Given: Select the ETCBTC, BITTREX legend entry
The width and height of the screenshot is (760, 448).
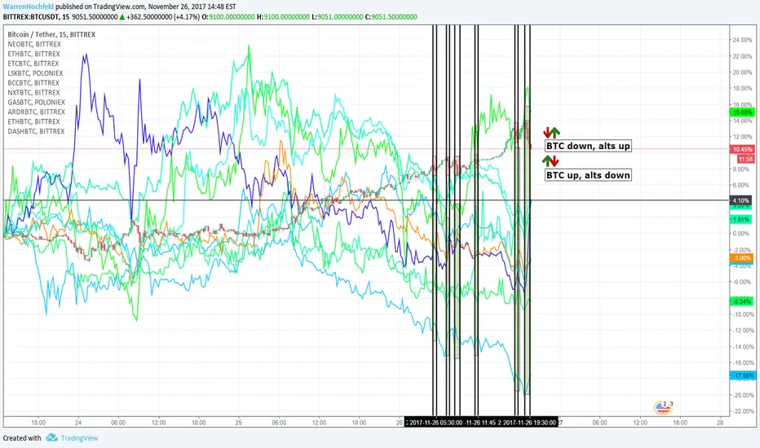Looking at the screenshot, I should [x=33, y=64].
